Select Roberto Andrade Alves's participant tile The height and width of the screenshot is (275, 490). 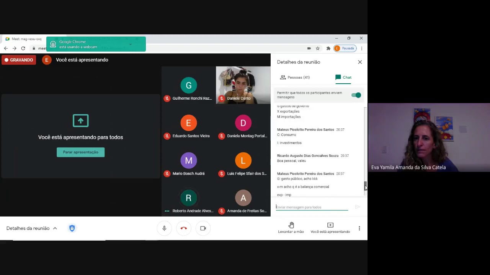188,198
